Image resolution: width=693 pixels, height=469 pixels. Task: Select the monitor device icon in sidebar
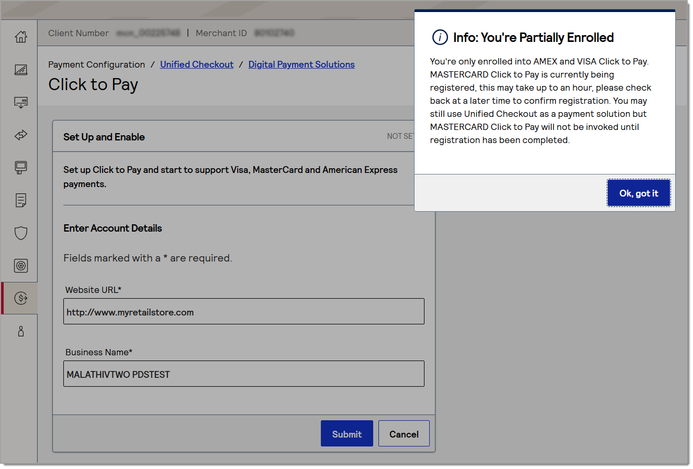[20, 168]
